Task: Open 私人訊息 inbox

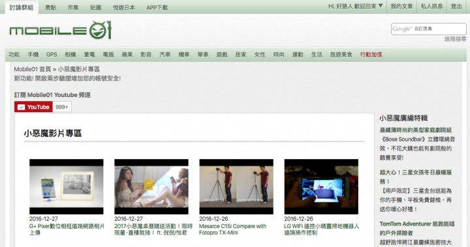Action: [x=432, y=7]
